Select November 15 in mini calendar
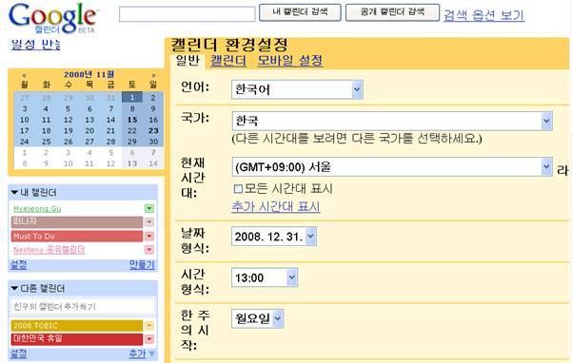The width and height of the screenshot is (572, 363). click(x=132, y=120)
